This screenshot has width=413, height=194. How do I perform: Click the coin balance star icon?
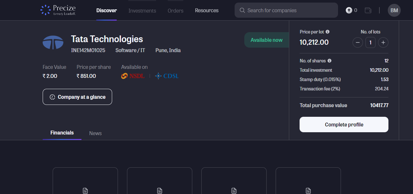(x=349, y=10)
